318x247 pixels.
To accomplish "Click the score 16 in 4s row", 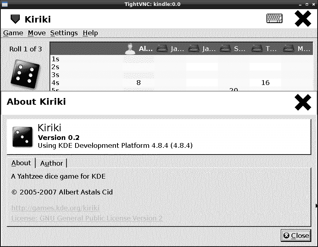I will [265, 83].
